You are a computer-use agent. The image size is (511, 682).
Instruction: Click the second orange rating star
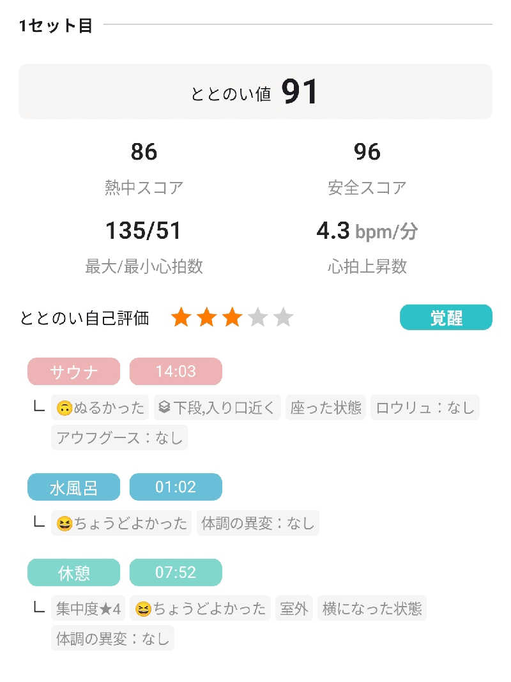(x=206, y=317)
